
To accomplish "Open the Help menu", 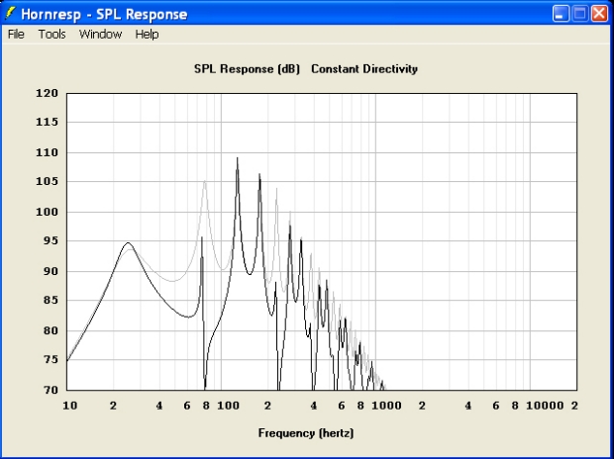I will pos(147,35).
